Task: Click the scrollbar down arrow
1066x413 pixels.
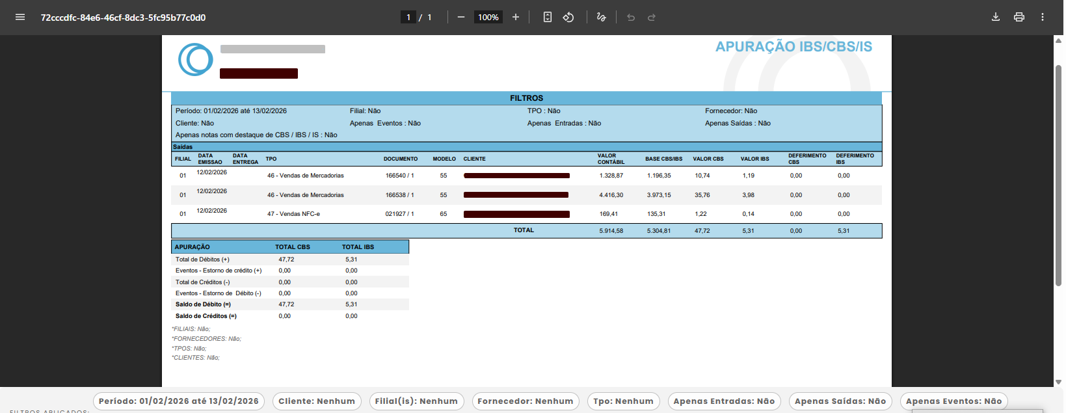Action: click(1058, 382)
